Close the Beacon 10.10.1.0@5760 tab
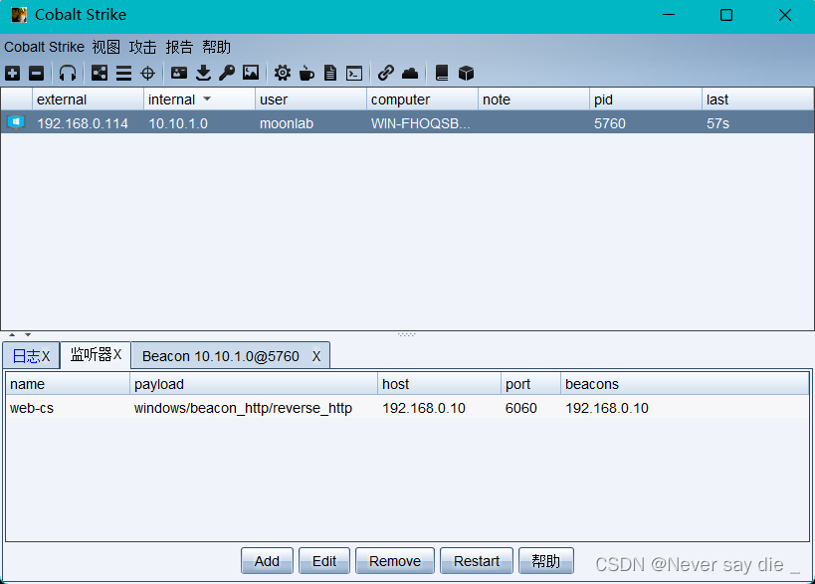The width and height of the screenshot is (815, 584). [316, 356]
